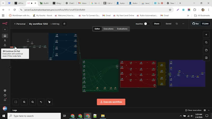Zoom out on the workflow canvas

click(x=33, y=102)
